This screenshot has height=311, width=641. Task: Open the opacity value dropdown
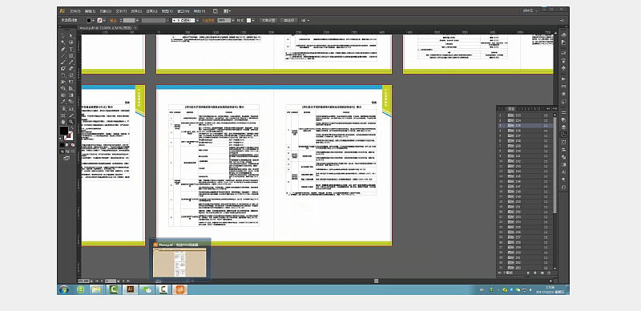pyautogui.click(x=232, y=21)
